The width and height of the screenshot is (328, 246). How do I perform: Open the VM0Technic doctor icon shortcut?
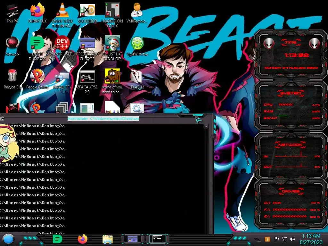tap(137, 13)
